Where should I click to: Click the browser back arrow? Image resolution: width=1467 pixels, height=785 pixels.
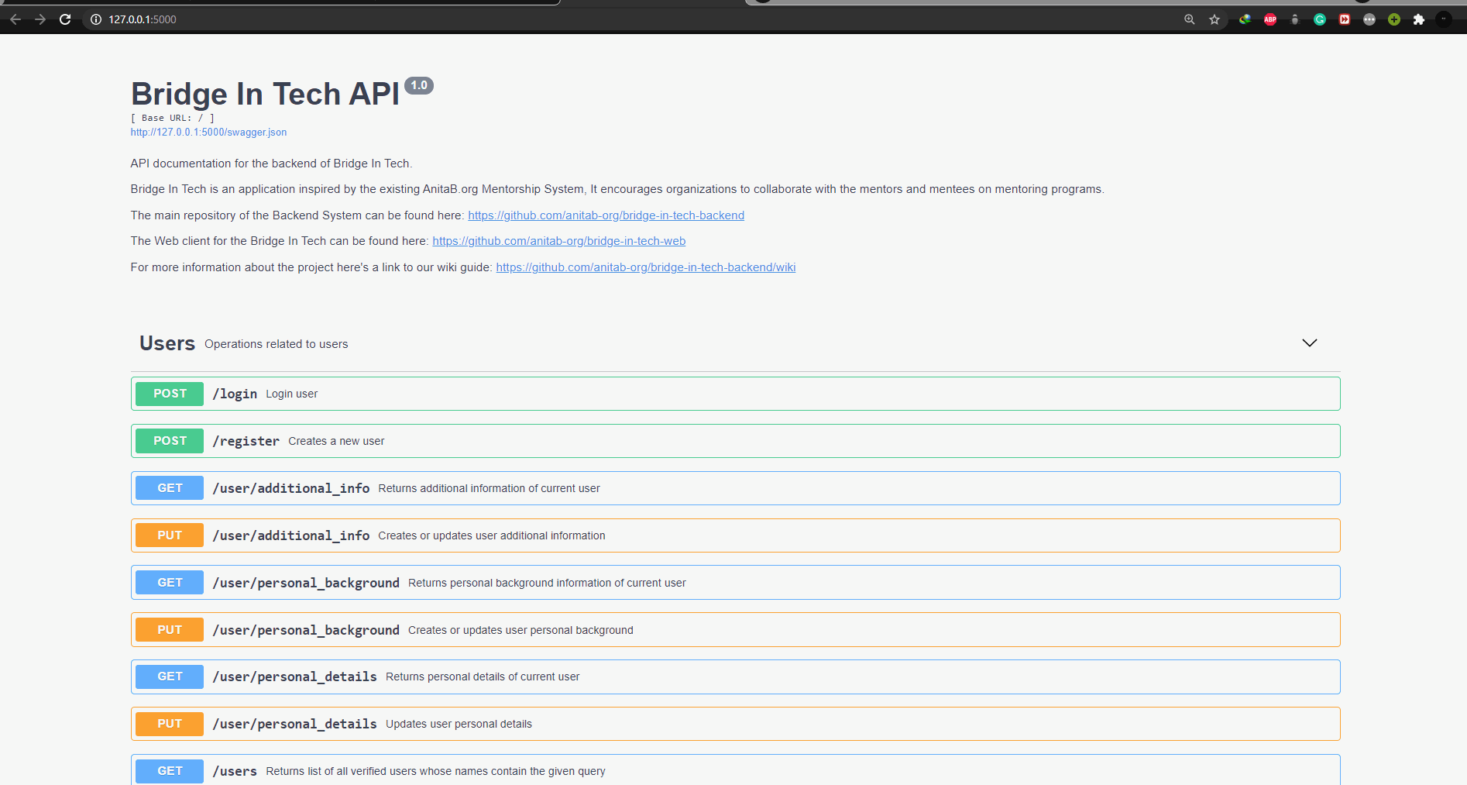click(15, 19)
